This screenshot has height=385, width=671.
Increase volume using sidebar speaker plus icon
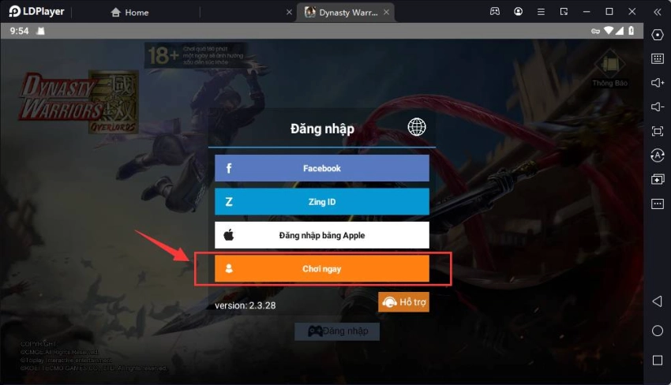pyautogui.click(x=658, y=83)
